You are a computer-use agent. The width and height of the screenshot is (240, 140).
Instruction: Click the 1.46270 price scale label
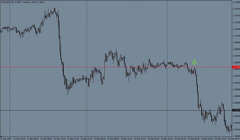point(237,76)
